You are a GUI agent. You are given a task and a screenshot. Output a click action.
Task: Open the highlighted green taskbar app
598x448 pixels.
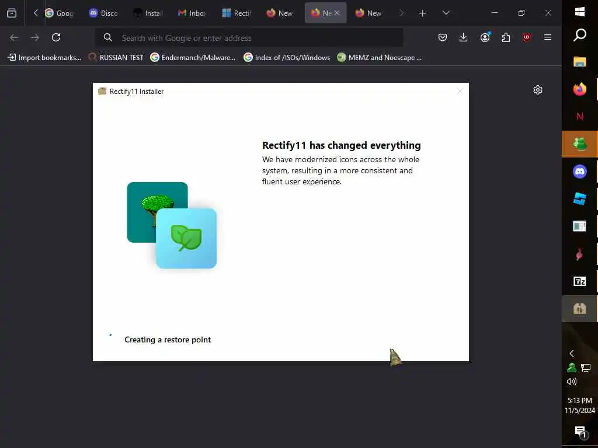coord(580,144)
